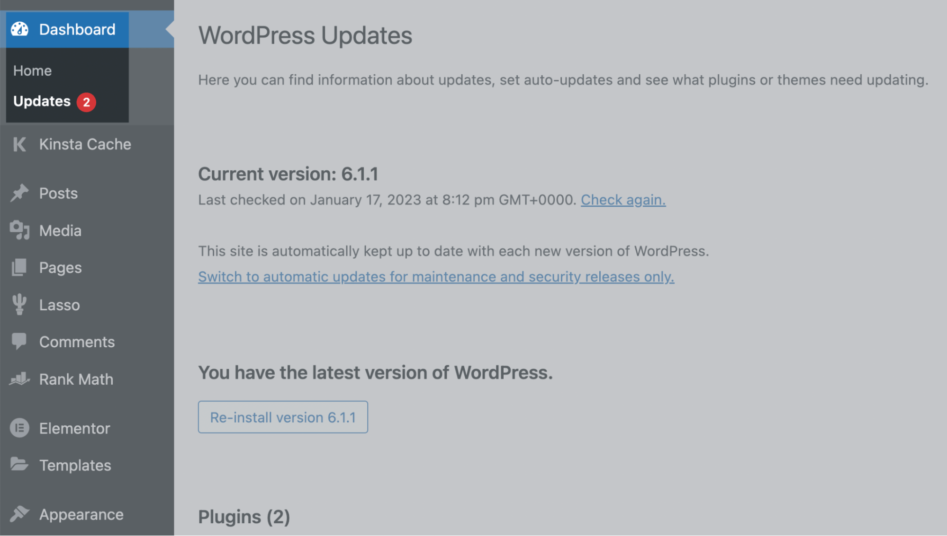Click the Updates notification badge showing 2

[x=87, y=102]
